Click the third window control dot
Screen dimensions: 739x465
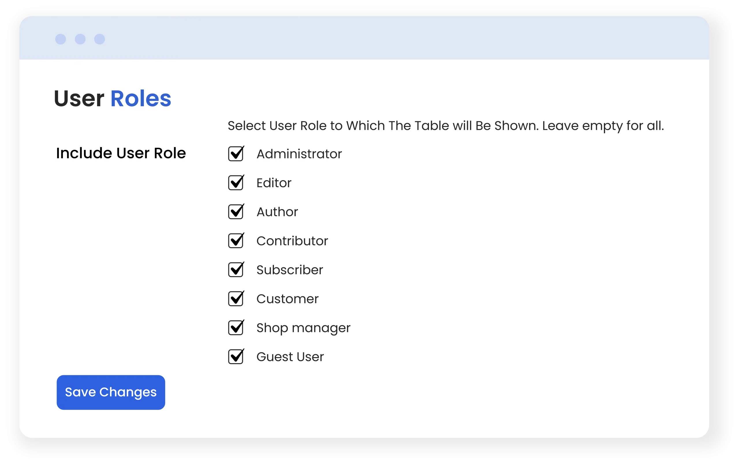[99, 39]
